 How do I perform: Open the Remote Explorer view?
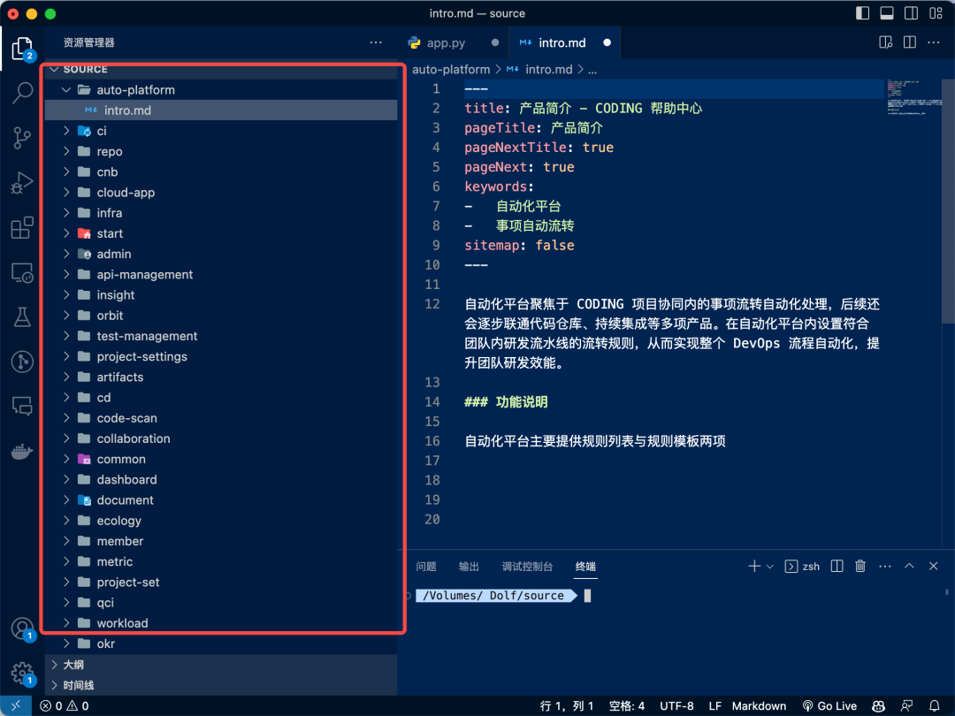[x=22, y=273]
